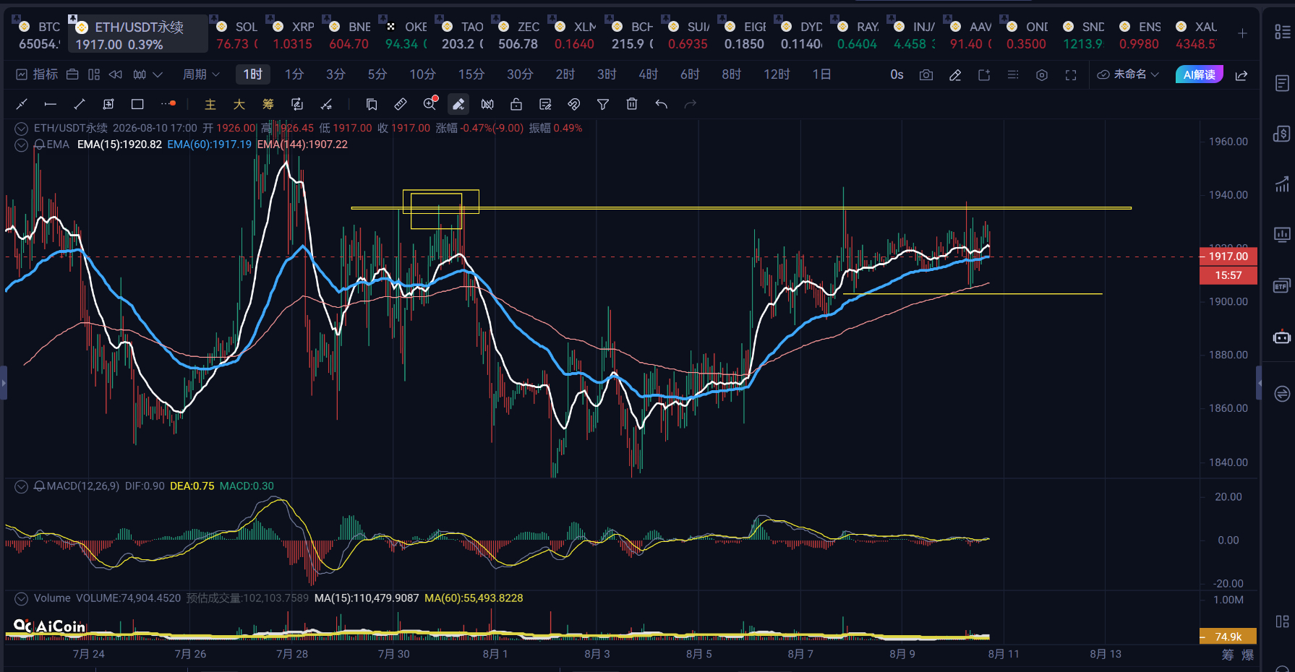Click the camera screenshot icon

click(x=926, y=74)
